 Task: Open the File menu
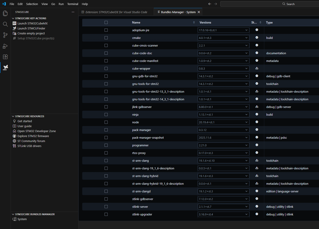tap(12, 4)
